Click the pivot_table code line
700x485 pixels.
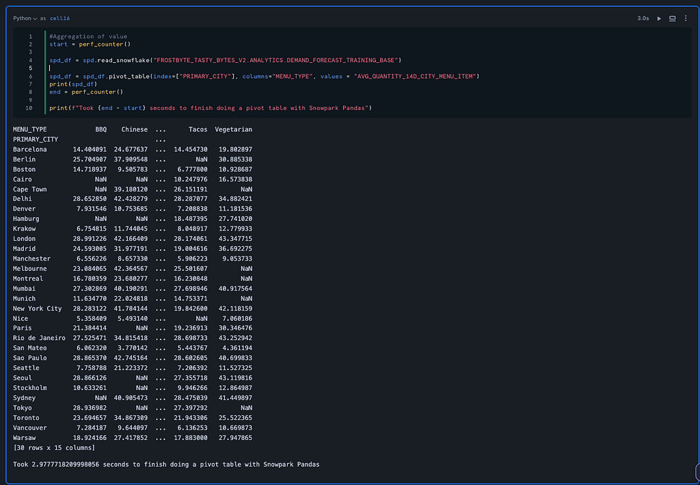[x=265, y=77]
